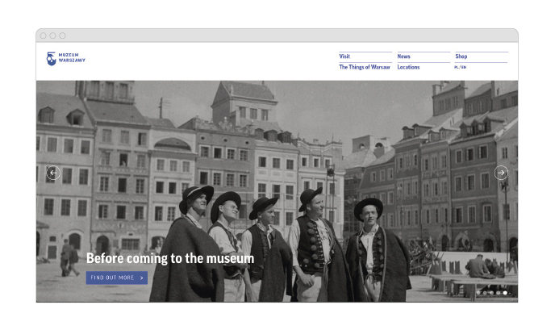This screenshot has height=330, width=555.
Task: Open the Visit menu item
Action: [344, 56]
